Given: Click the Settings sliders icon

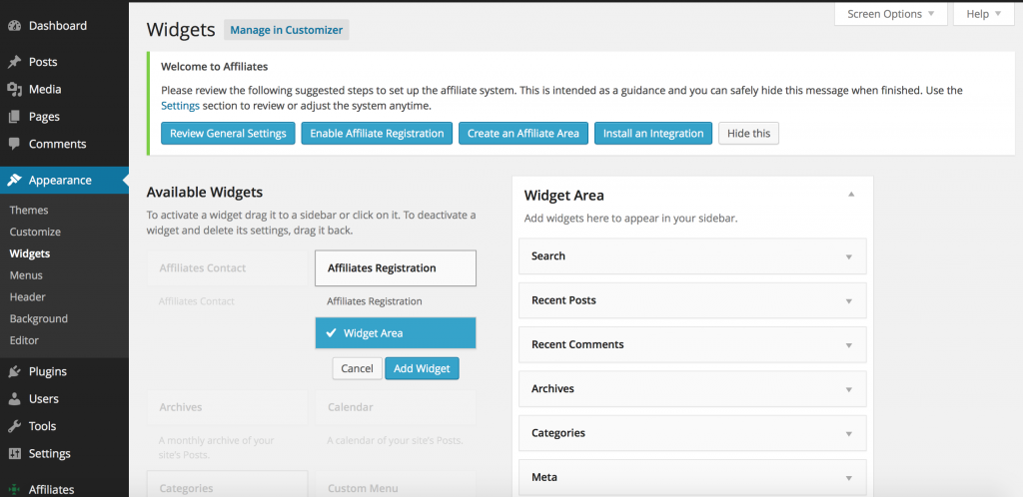Looking at the screenshot, I should pyautogui.click(x=14, y=454).
